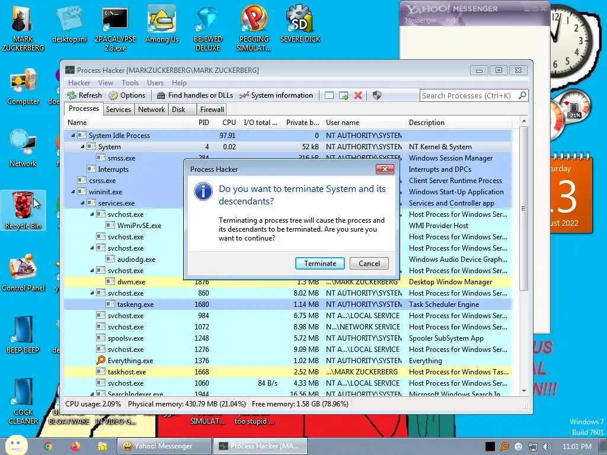Click Cancel in the terminate dialog
The image size is (607, 455).
tap(369, 264)
